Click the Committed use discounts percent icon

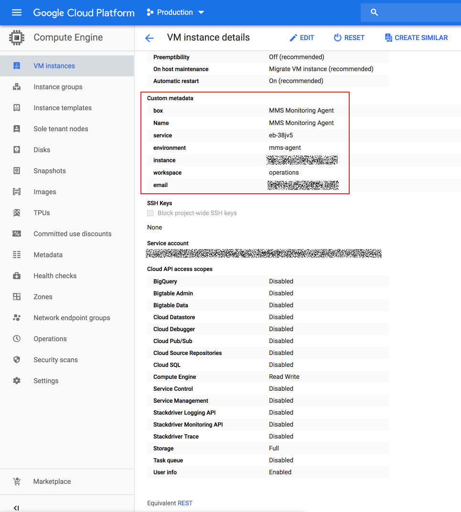[17, 234]
